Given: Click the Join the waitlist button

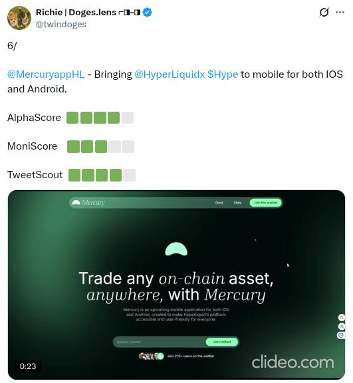Looking at the screenshot, I should point(266,203).
